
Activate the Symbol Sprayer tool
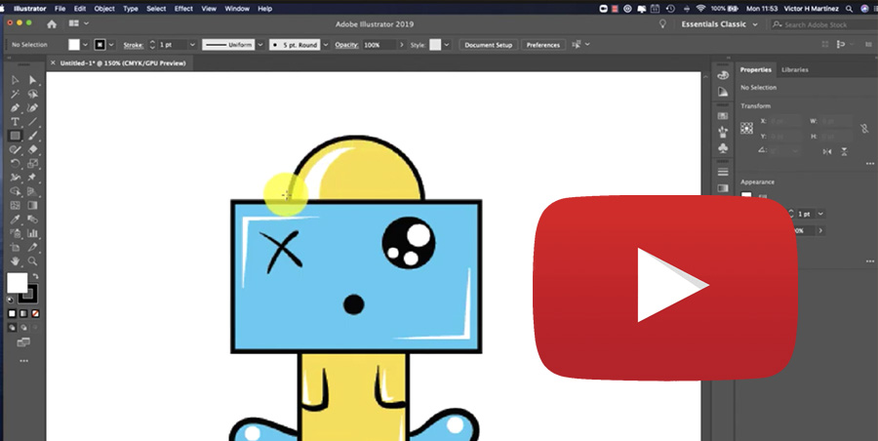click(x=15, y=233)
